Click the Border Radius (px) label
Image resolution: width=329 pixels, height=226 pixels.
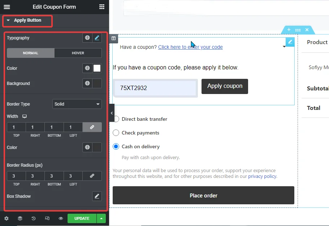[x=25, y=165]
